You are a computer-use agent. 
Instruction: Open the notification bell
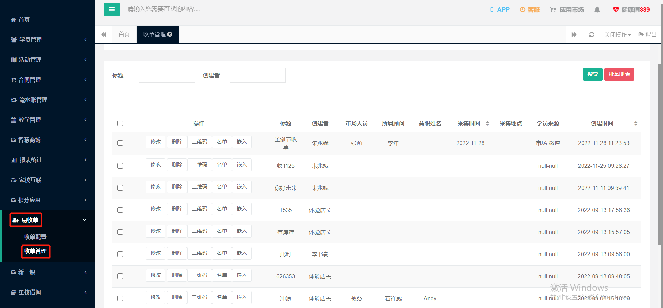pos(597,10)
